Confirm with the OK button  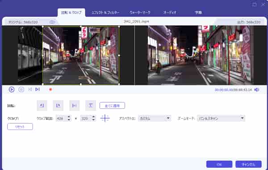(219, 164)
